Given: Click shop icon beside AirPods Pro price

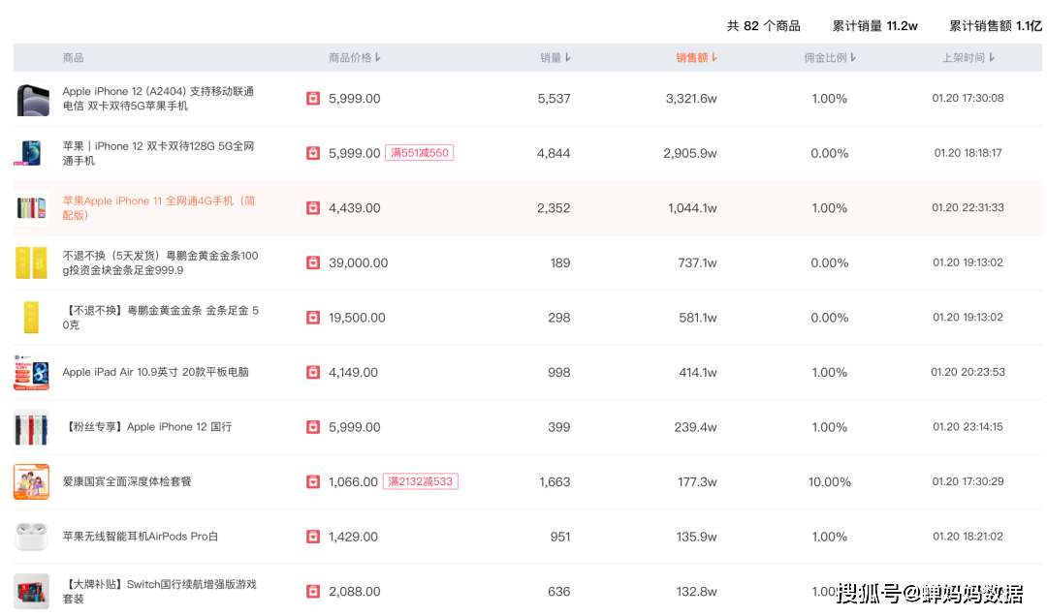Looking at the screenshot, I should click(x=313, y=537).
